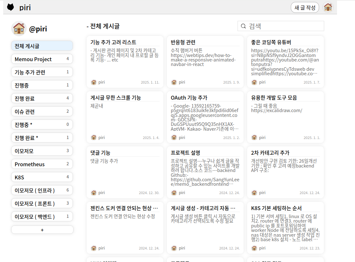Select the 진행 완료 * category
Image resolution: width=355 pixels, height=262 pixels.
click(x=42, y=137)
